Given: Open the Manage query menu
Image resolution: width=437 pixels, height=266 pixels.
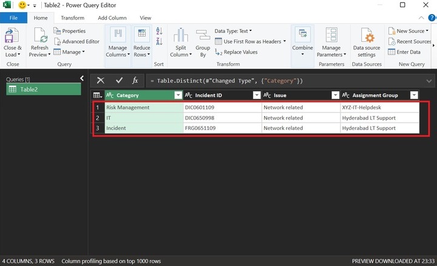Looking at the screenshot, I should [69, 52].
